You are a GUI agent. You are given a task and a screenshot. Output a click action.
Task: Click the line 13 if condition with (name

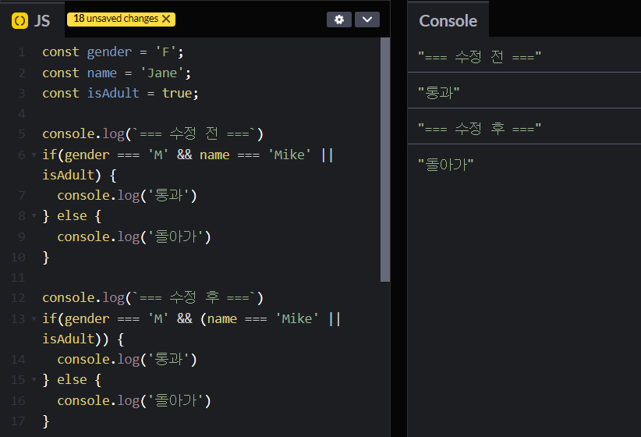tap(191, 318)
